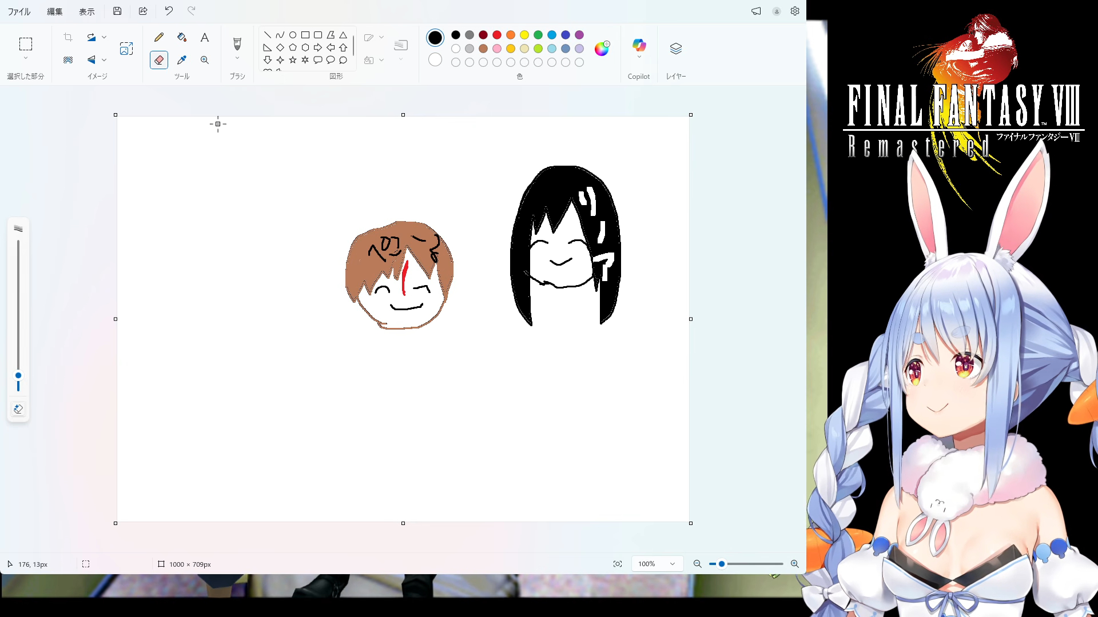
Task: Expand the Brushes dropdown
Action: pyautogui.click(x=237, y=58)
